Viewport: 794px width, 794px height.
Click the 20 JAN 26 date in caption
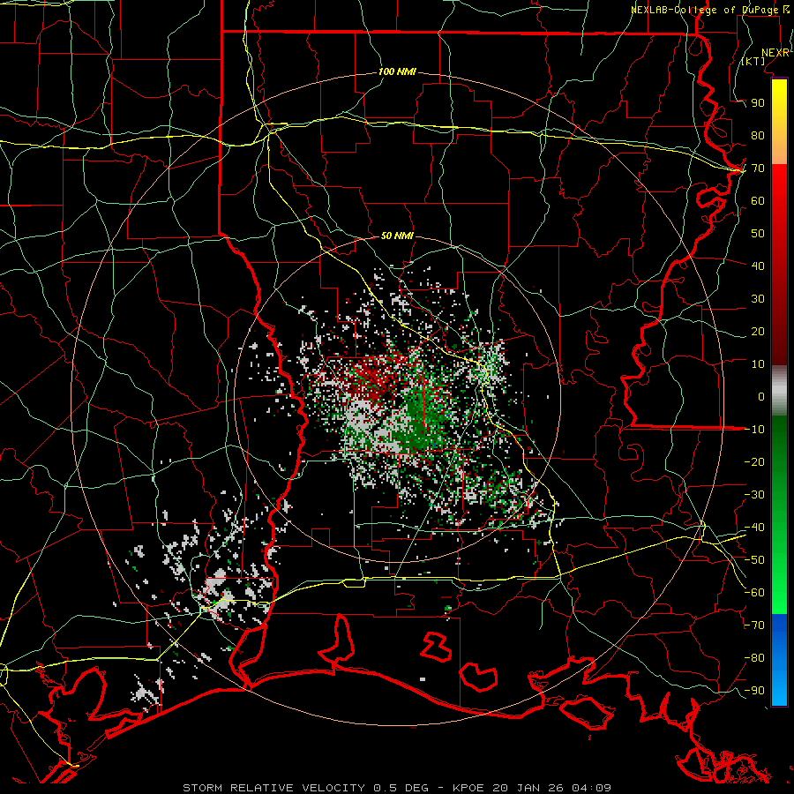528,788
